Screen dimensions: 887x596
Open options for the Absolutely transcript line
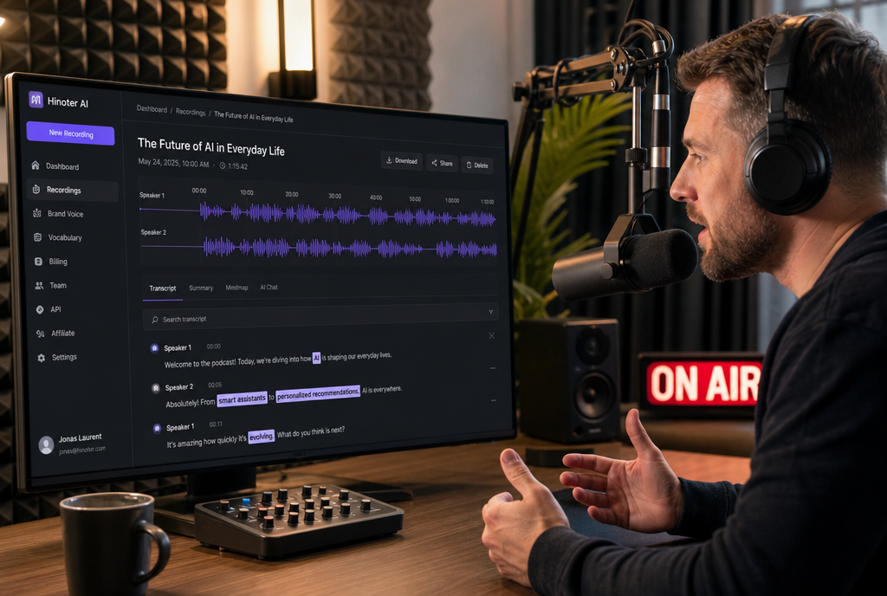[493, 399]
